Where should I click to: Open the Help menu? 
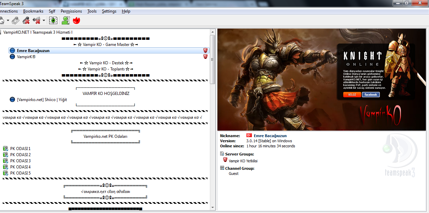(x=126, y=11)
